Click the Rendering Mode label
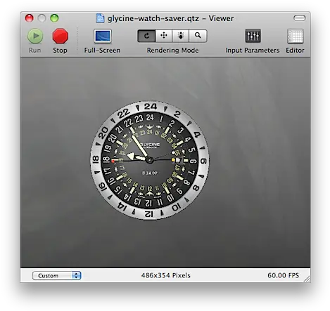330x311 pixels. 172,51
